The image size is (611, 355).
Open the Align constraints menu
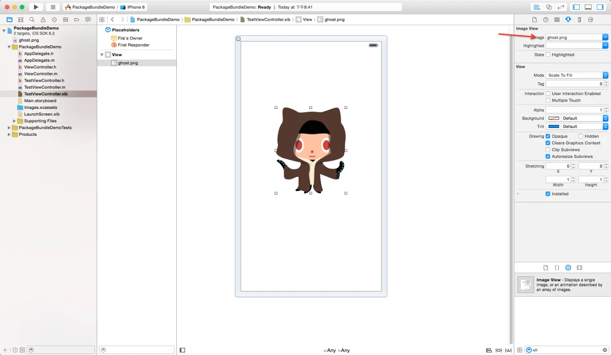click(x=489, y=350)
